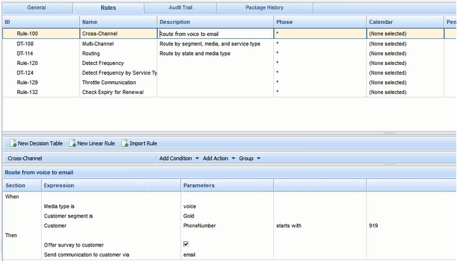This screenshot has width=457, height=262.
Task: Click the Calendar cell for Rule-100
Action: (x=405, y=33)
